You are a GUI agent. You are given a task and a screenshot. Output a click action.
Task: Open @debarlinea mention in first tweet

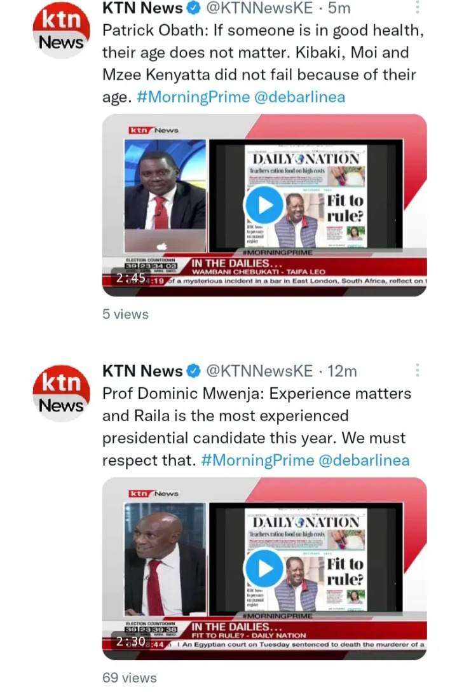click(300, 97)
